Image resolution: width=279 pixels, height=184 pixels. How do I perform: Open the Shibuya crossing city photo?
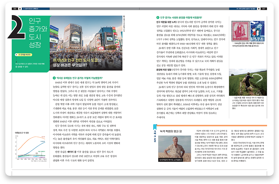pyautogui.click(x=86, y=43)
